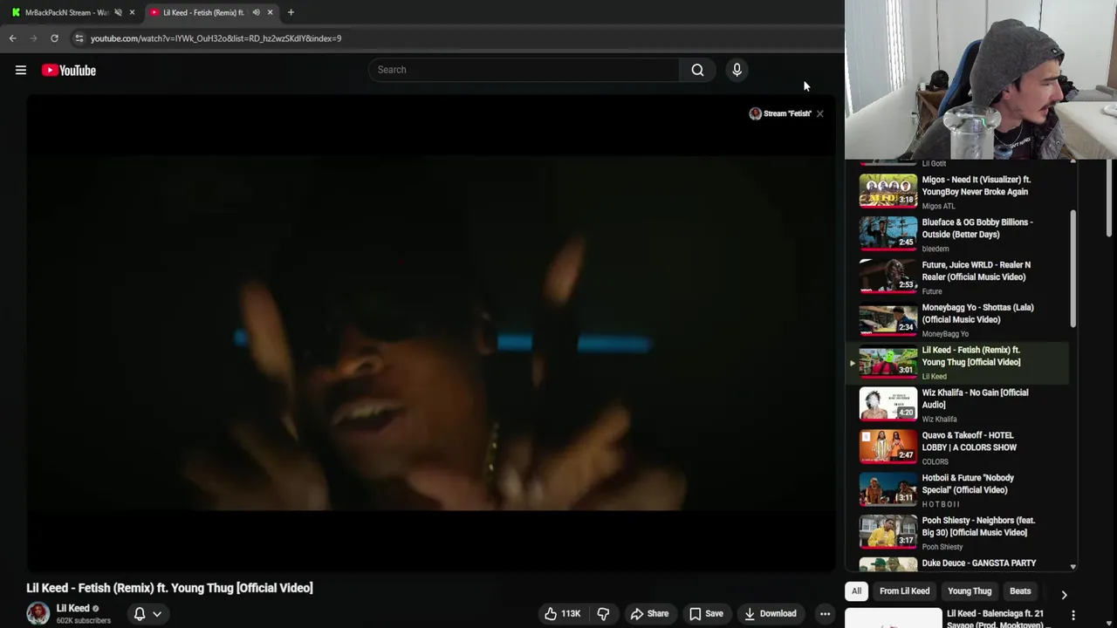Screen dimensions: 1117x628
Task: Open a new browser tab with plus icon
Action: [291, 12]
